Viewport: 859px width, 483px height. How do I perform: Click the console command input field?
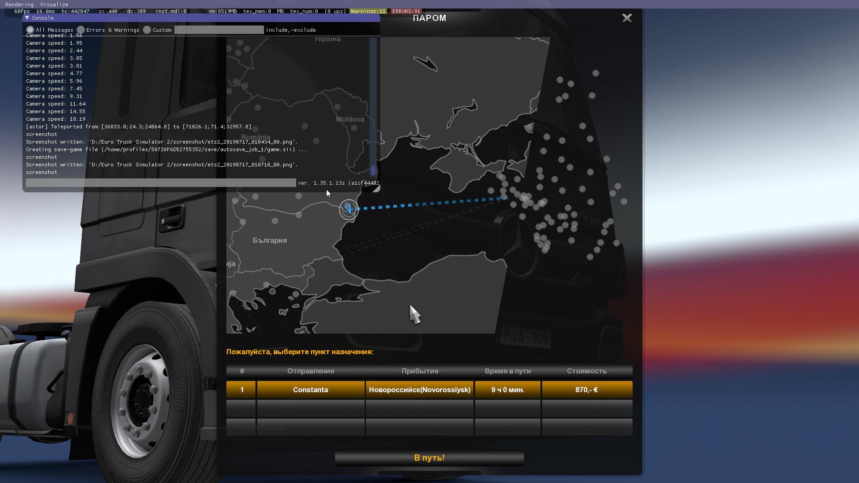tap(161, 183)
